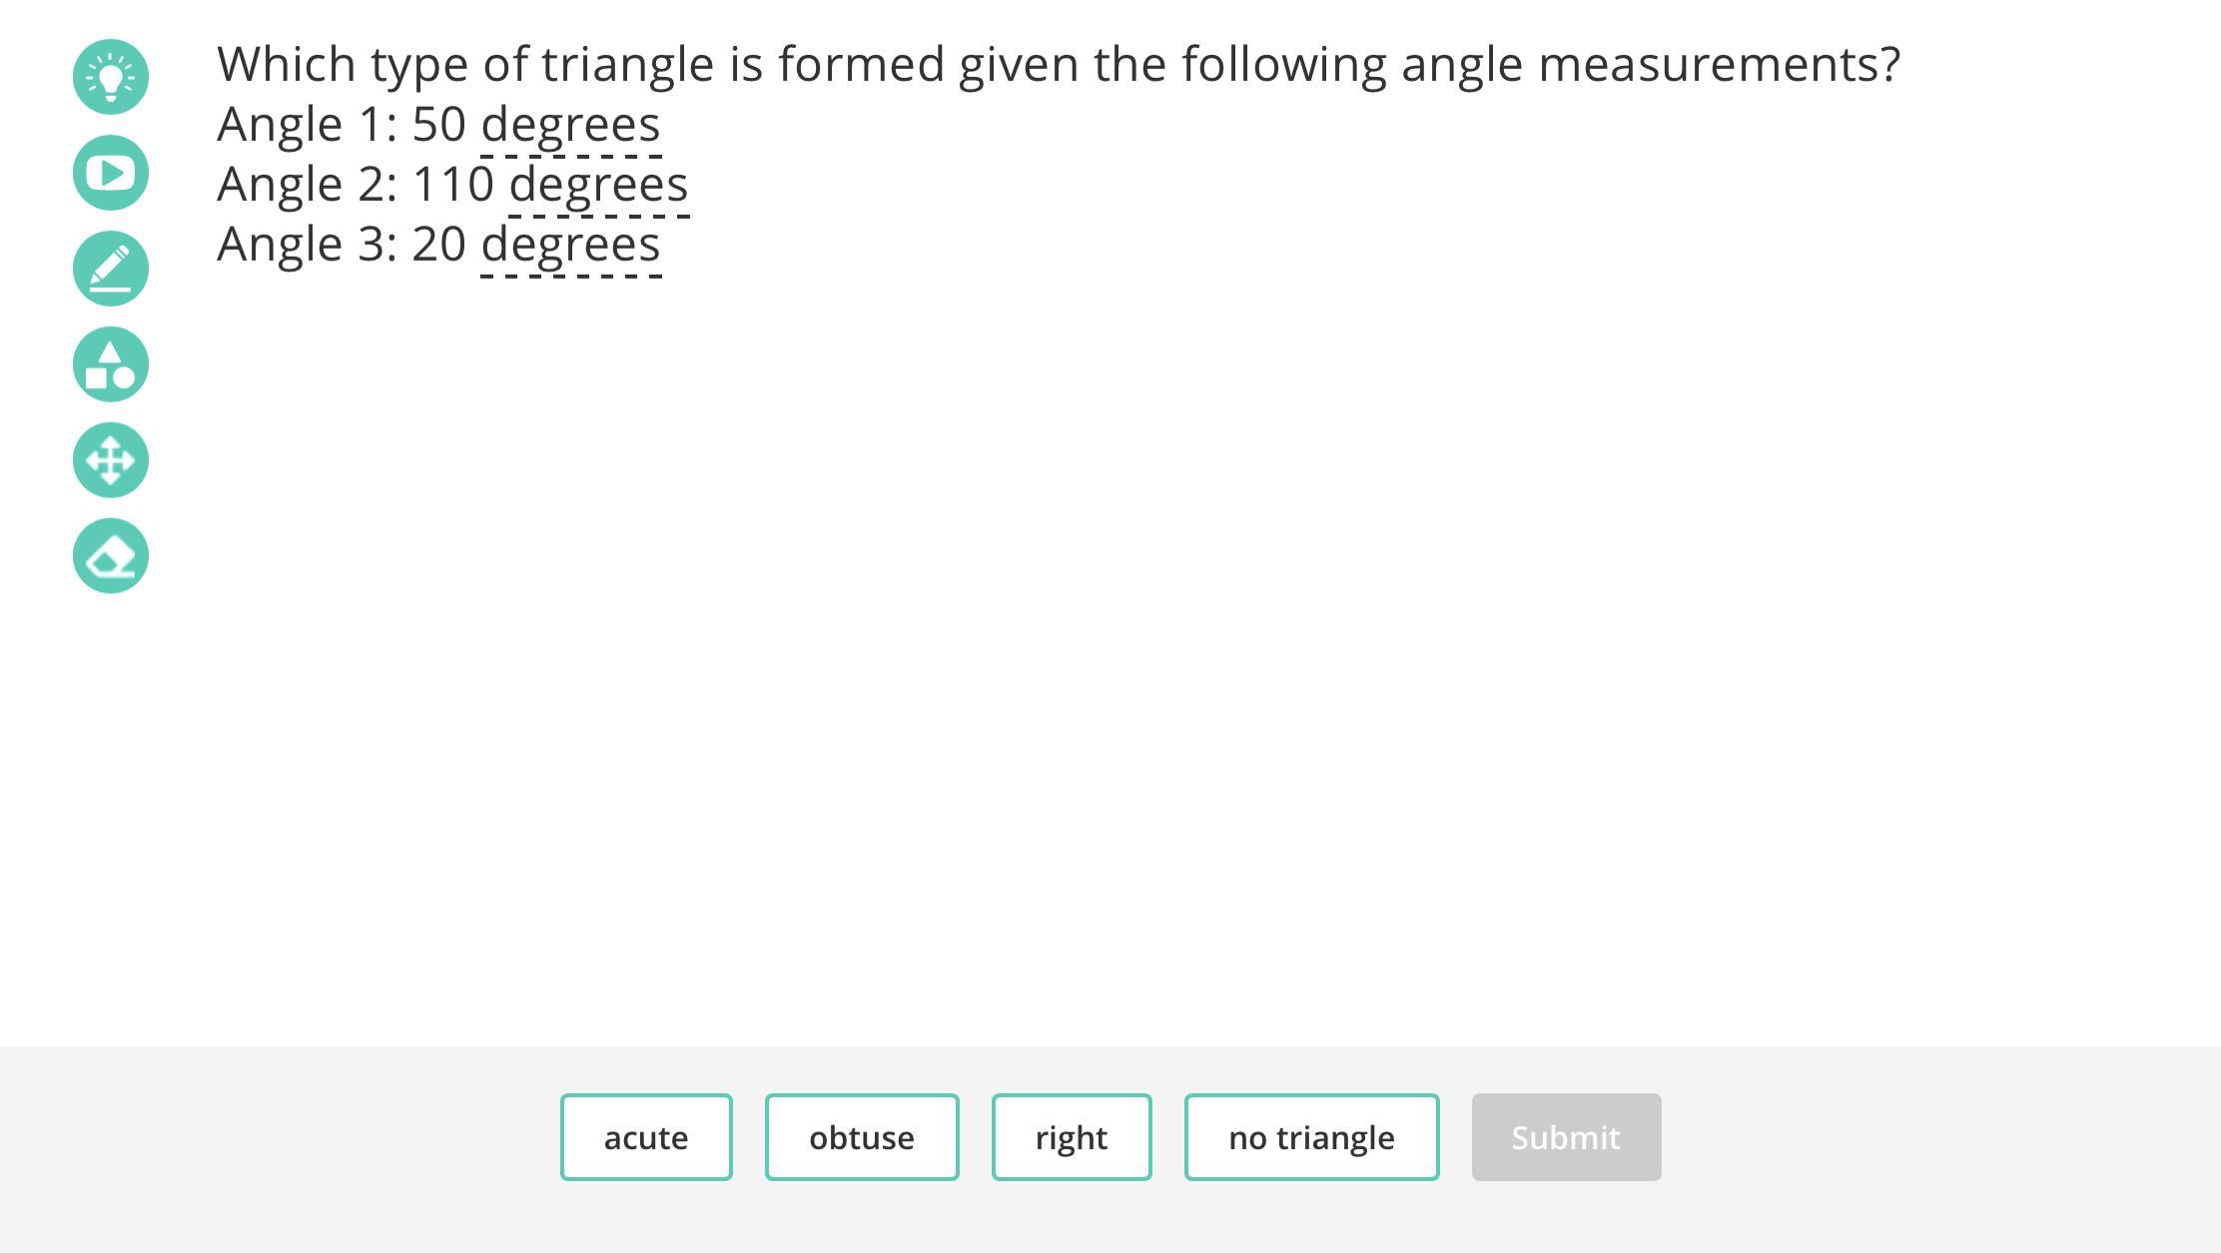Open the video play icon
2221x1253 pixels.
point(111,173)
